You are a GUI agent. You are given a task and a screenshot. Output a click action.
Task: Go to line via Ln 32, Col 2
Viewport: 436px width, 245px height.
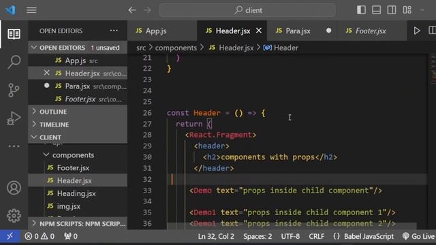pos(216,236)
